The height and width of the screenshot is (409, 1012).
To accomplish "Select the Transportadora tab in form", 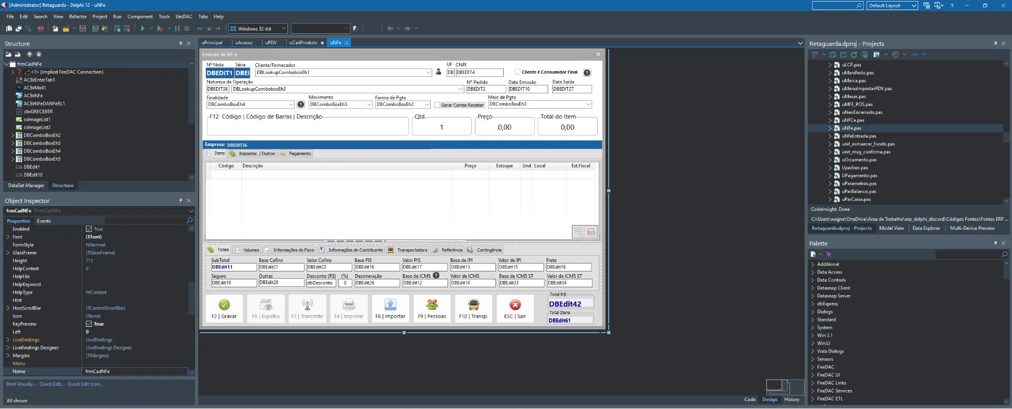I will coord(407,250).
